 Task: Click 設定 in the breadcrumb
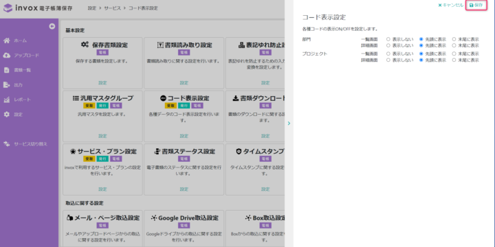coord(92,8)
